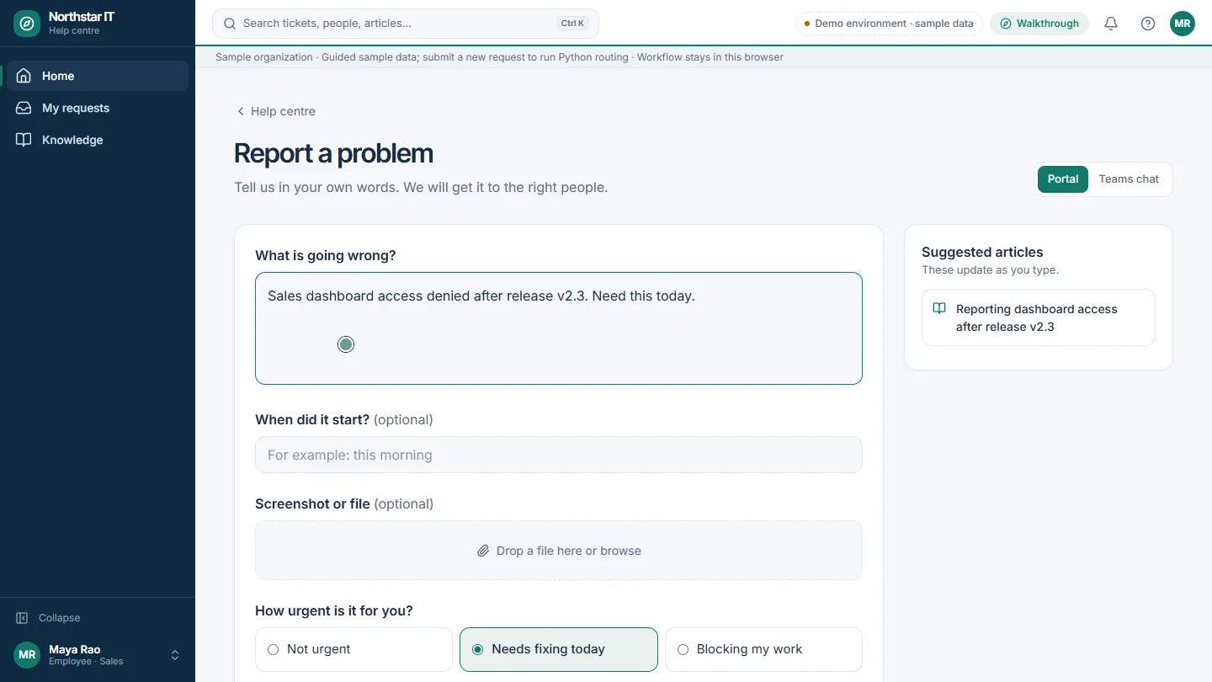Open Reporting dashboard access after release v2.3 article
Viewport: 1212px width, 682px height.
click(1039, 317)
